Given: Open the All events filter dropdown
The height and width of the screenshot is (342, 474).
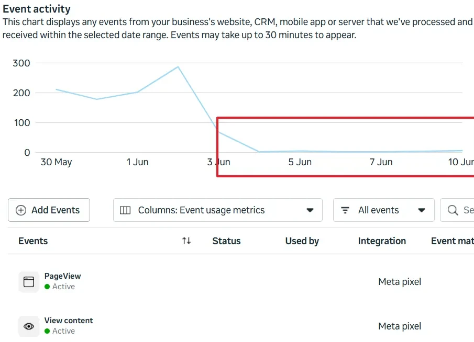Looking at the screenshot, I should coord(383,210).
